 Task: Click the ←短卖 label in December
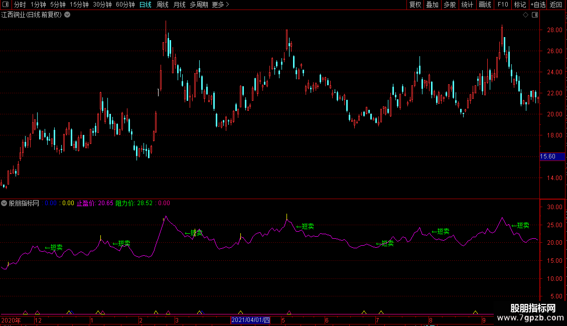click(54, 248)
